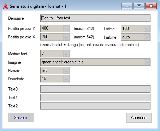160x131 pixels.
Task: Click the Imagine label
Action: [x=14, y=62]
